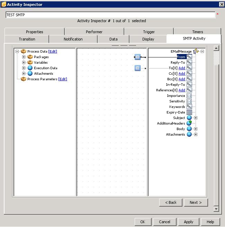Screen dimensions: 225x227
Task: Click the Cancel button
Action: pos(165,222)
